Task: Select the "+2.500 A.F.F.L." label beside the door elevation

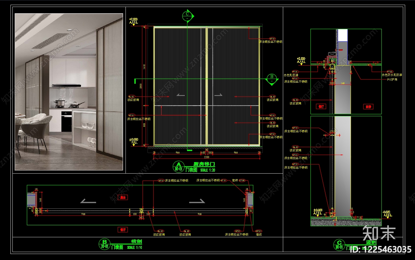Action: click(134, 21)
